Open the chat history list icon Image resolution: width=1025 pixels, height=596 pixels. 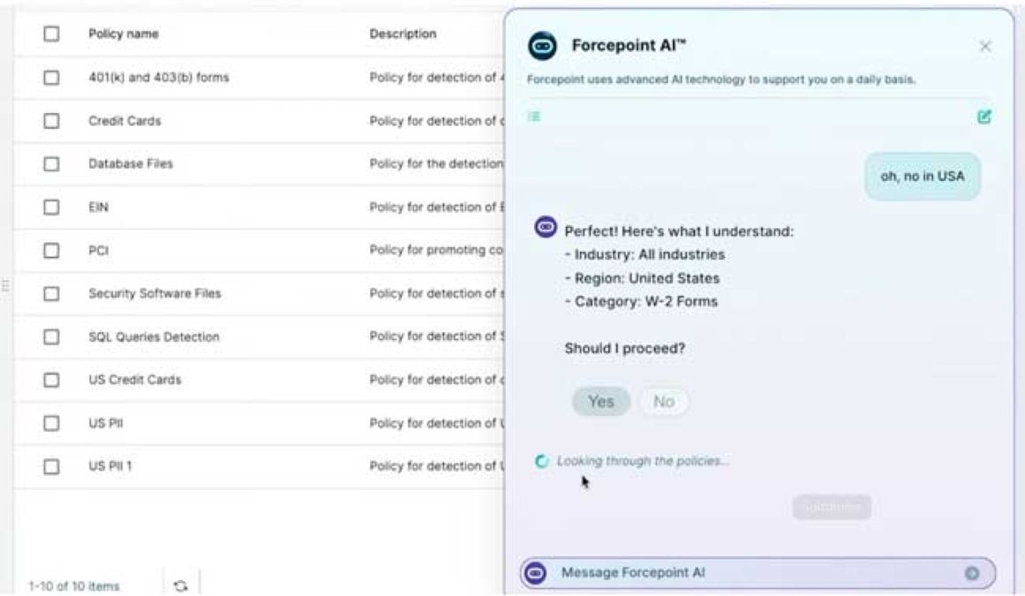pos(533,116)
